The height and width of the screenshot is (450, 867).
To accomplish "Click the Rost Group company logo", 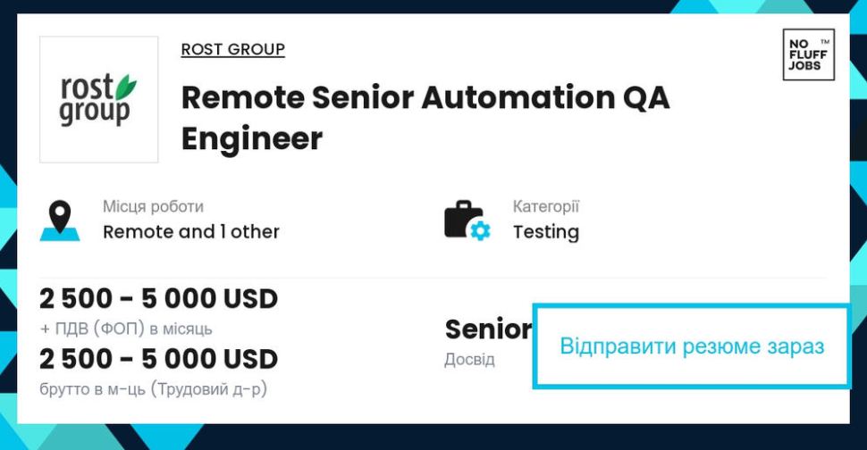I will (x=99, y=99).
